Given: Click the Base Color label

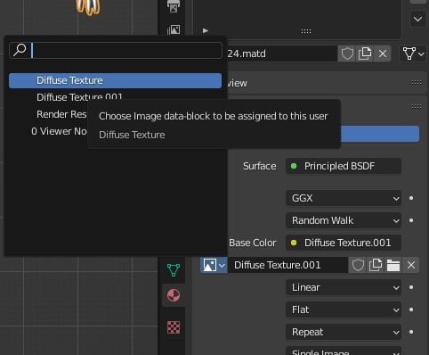Looking at the screenshot, I should pyautogui.click(x=253, y=243).
